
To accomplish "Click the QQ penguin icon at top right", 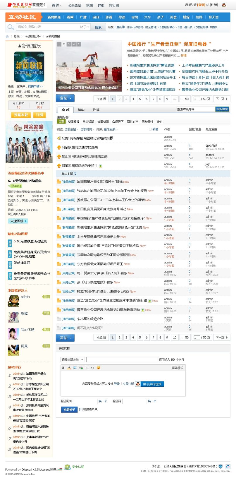I will [x=224, y=5].
